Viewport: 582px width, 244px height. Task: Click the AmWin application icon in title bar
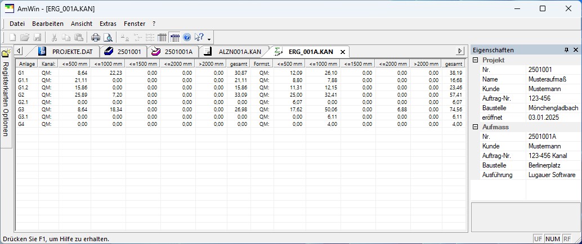[x=9, y=8]
